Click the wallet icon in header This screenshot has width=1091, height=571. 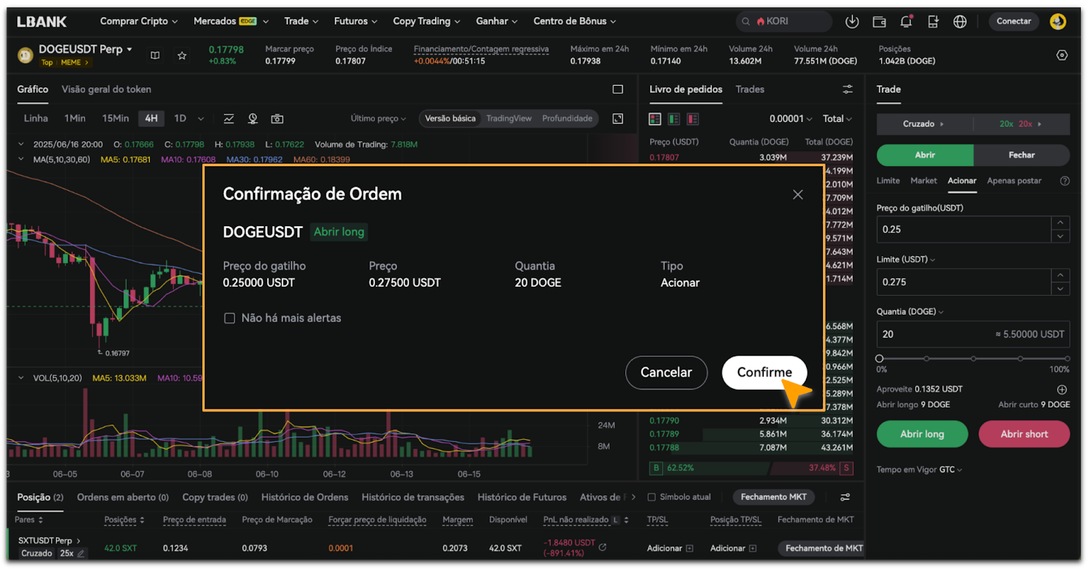tap(879, 22)
